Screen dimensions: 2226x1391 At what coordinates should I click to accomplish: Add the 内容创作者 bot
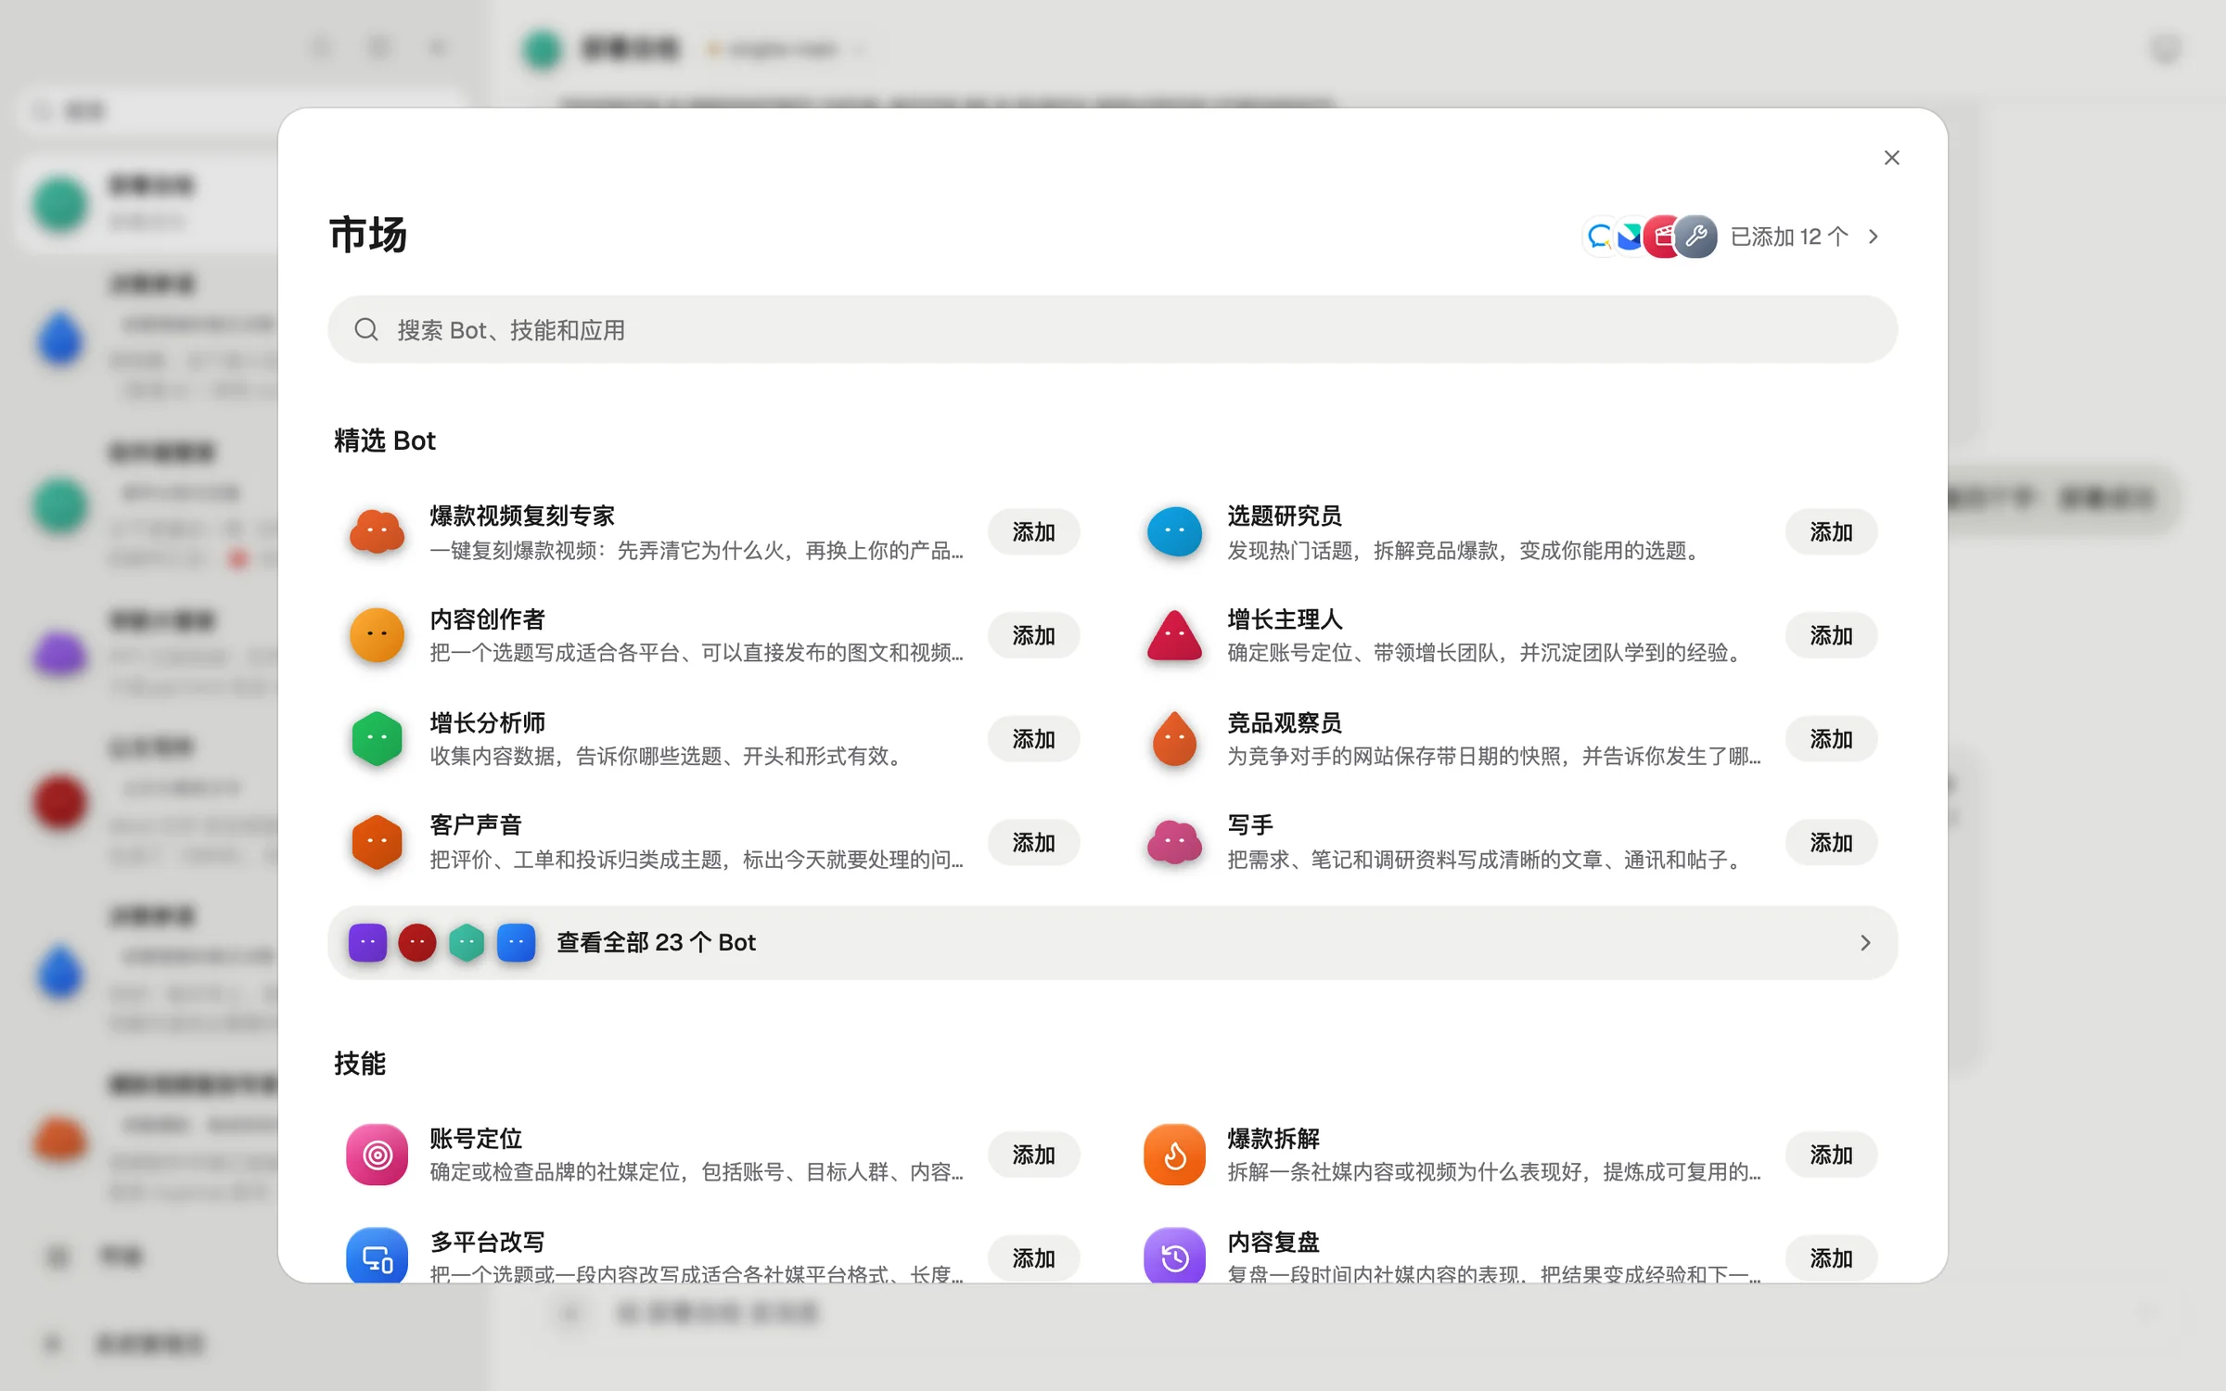(x=1033, y=635)
